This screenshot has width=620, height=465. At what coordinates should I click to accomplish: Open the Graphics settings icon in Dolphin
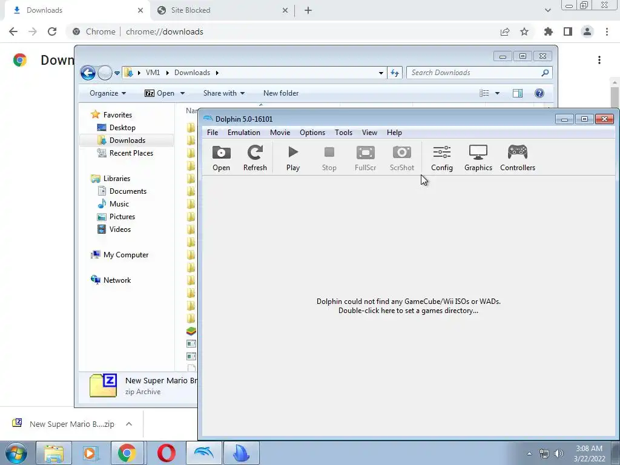pyautogui.click(x=478, y=158)
